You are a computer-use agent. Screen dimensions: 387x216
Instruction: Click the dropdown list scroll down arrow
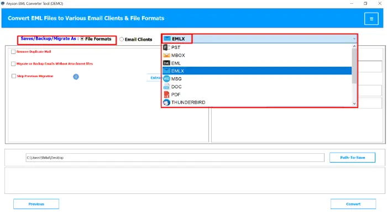(x=354, y=104)
